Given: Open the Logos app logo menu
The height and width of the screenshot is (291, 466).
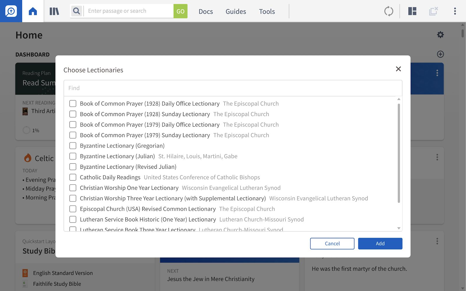Looking at the screenshot, I should (x=11, y=11).
